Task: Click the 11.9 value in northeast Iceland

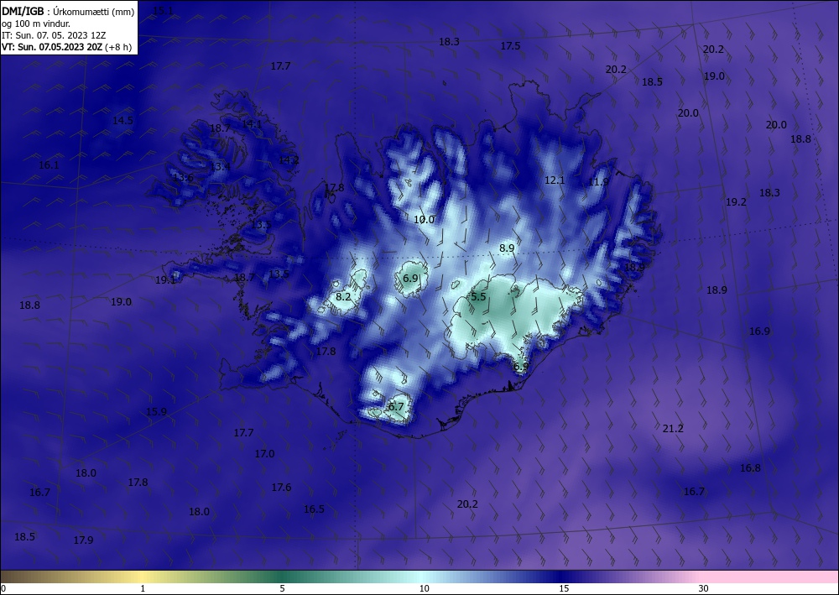Action: (598, 182)
